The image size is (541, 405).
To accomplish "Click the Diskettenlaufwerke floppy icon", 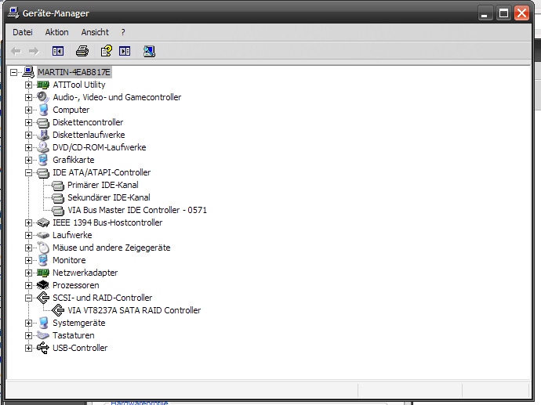I will 43,135.
